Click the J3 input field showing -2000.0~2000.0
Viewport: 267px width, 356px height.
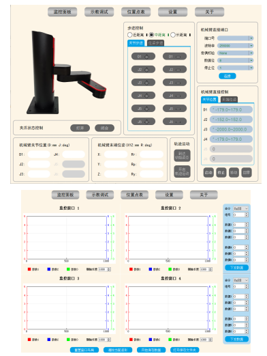[x=231, y=129]
